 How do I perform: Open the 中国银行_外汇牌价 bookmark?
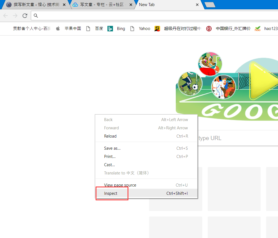(233, 29)
